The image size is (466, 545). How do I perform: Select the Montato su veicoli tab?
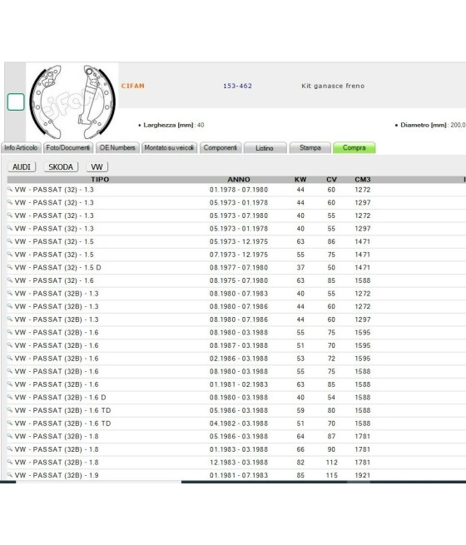(x=169, y=148)
